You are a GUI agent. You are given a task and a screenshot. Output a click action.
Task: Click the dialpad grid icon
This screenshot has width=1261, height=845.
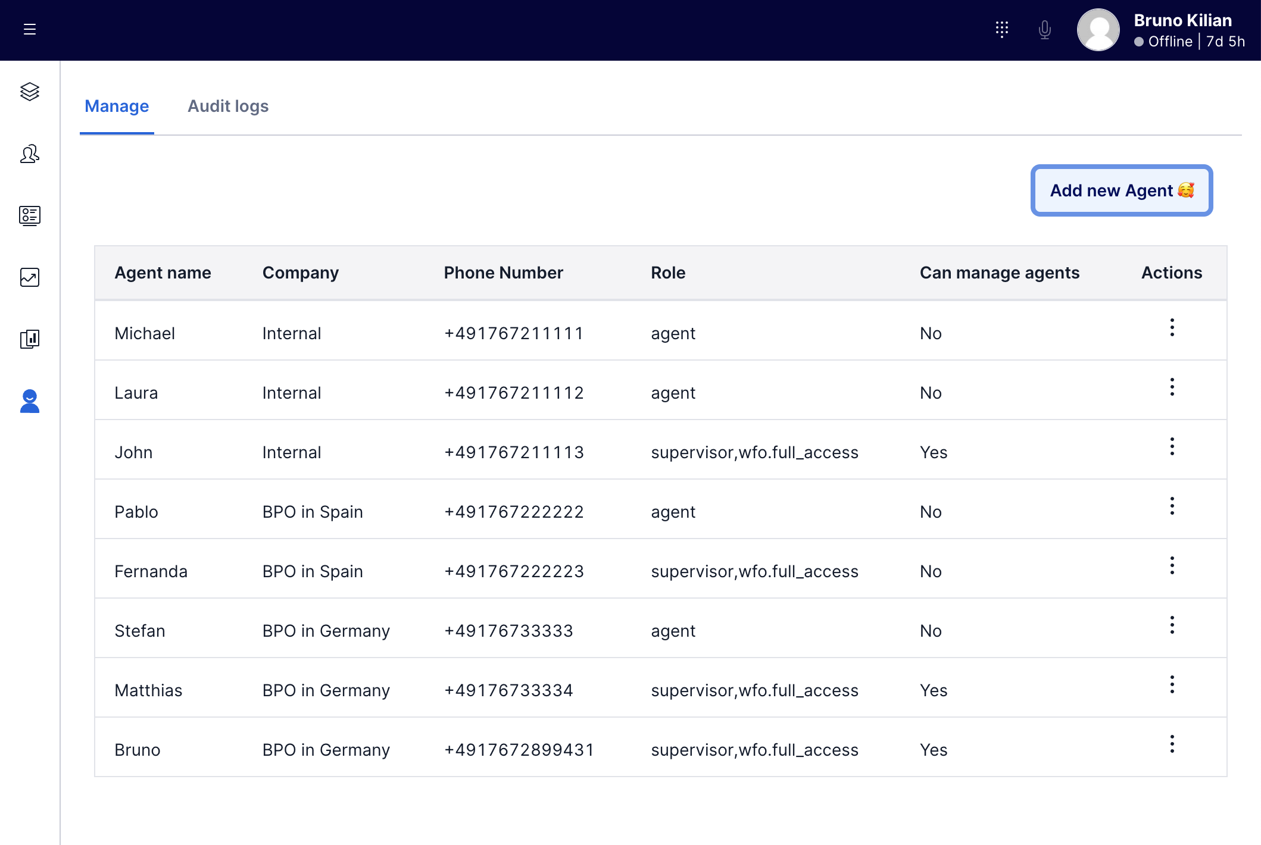click(1002, 29)
